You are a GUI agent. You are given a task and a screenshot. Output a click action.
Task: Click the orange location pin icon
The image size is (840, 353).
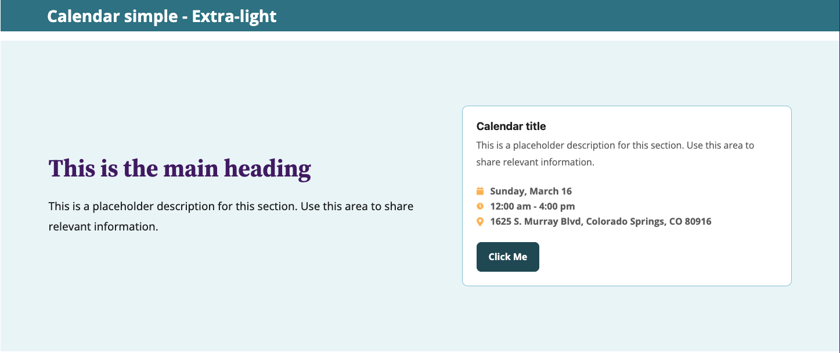pyautogui.click(x=480, y=221)
